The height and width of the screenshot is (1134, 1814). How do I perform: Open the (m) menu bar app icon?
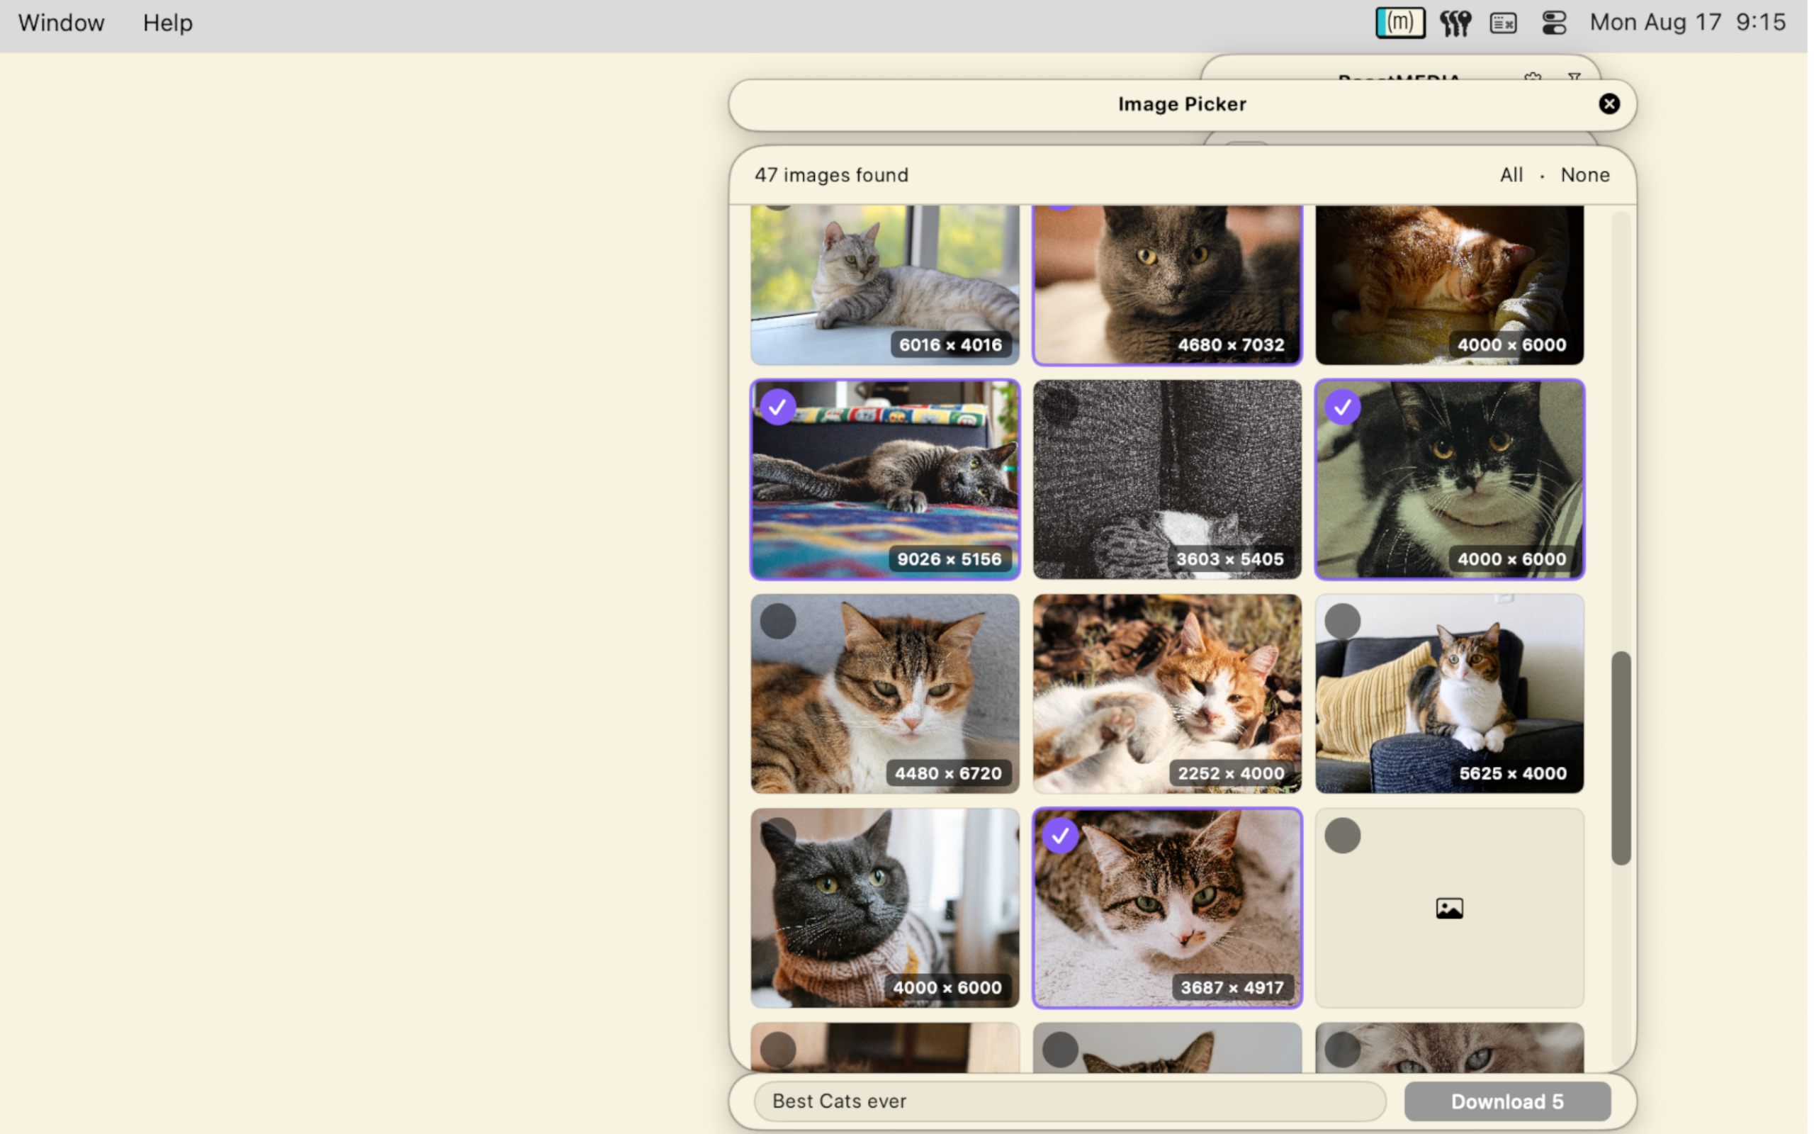1399,23
